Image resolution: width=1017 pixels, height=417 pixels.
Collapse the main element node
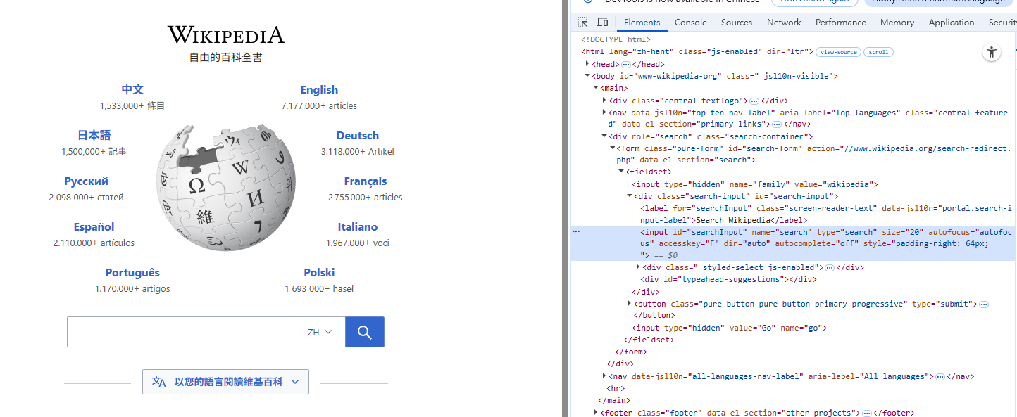click(x=596, y=88)
